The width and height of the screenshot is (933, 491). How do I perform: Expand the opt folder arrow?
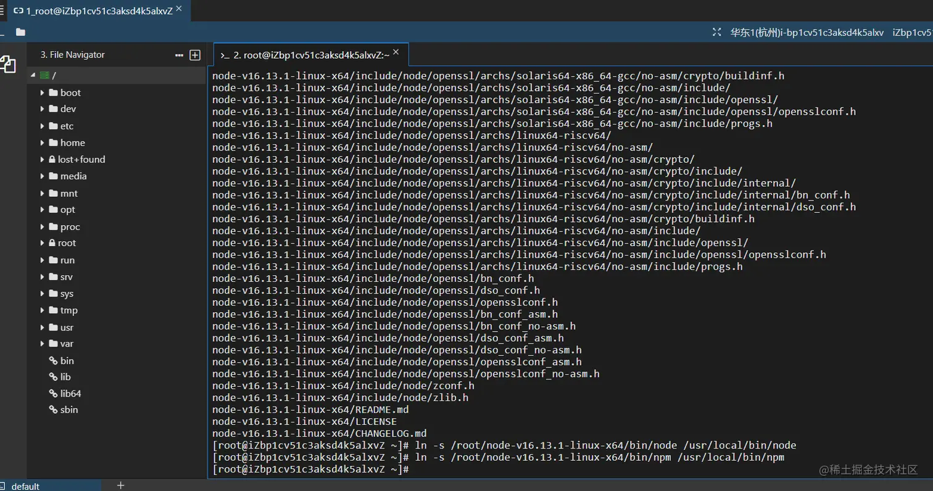(x=43, y=210)
